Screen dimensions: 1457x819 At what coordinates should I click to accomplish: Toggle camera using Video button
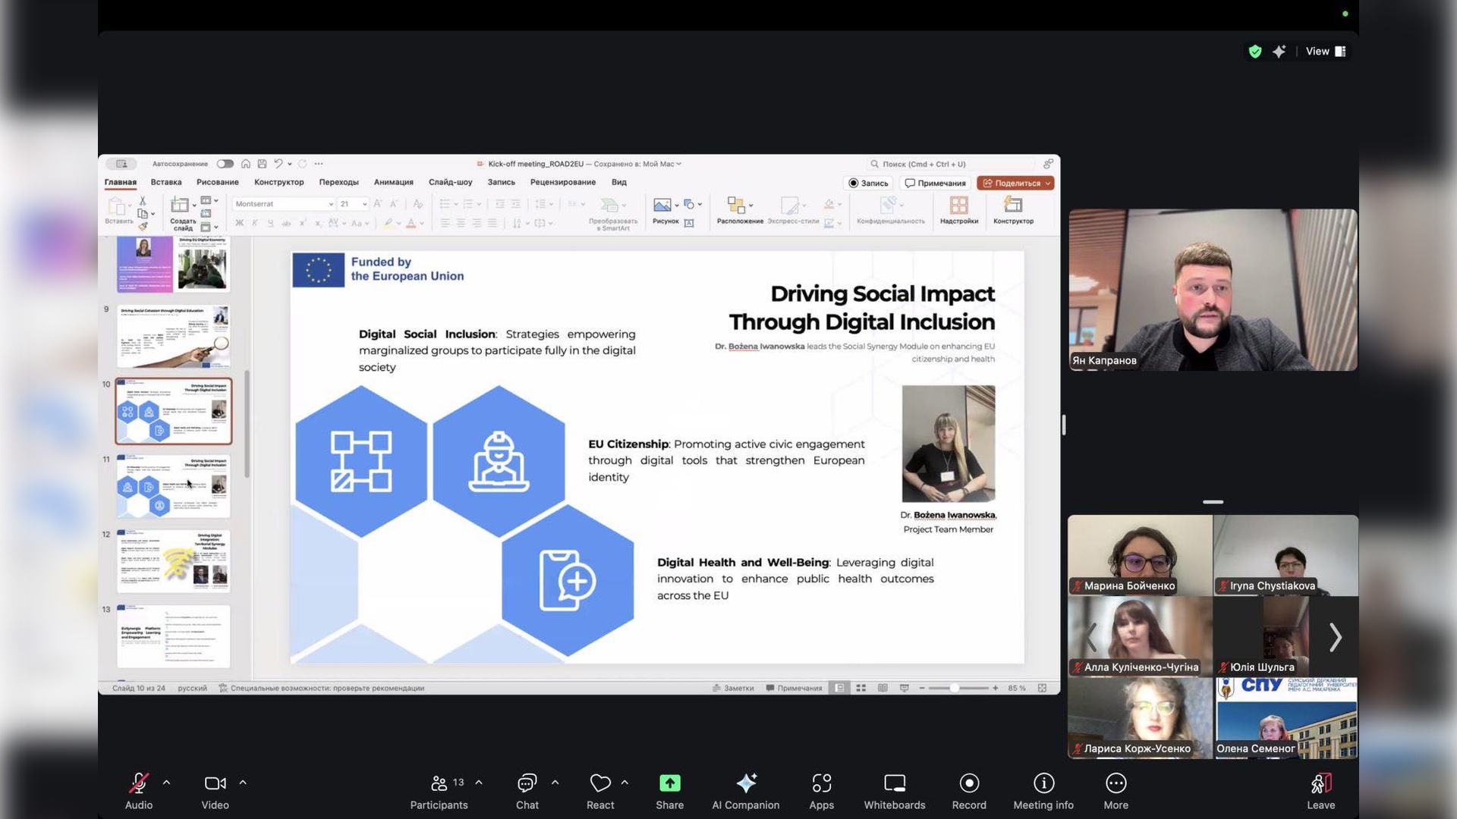[x=215, y=783]
